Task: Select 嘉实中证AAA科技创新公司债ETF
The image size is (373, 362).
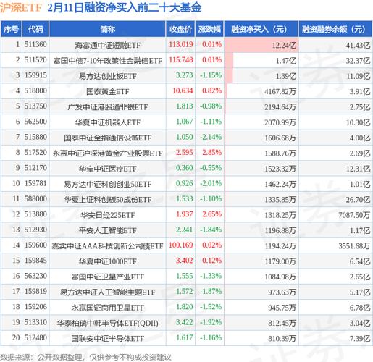Action: 107,246
